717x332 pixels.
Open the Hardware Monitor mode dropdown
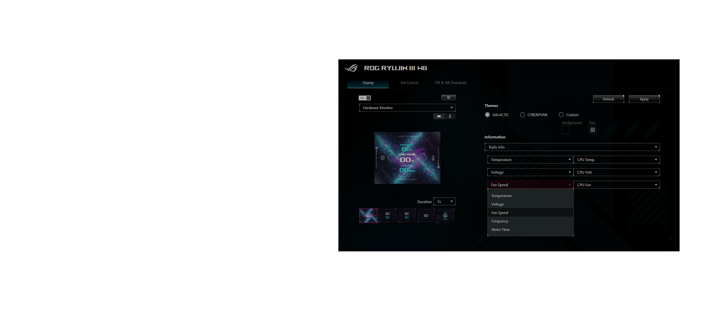point(407,108)
